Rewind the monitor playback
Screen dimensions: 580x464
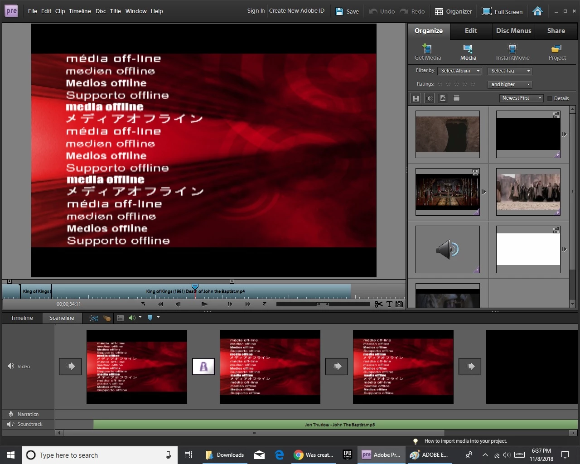(x=160, y=304)
